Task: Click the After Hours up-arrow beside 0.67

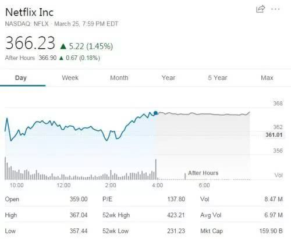Action: (61, 58)
